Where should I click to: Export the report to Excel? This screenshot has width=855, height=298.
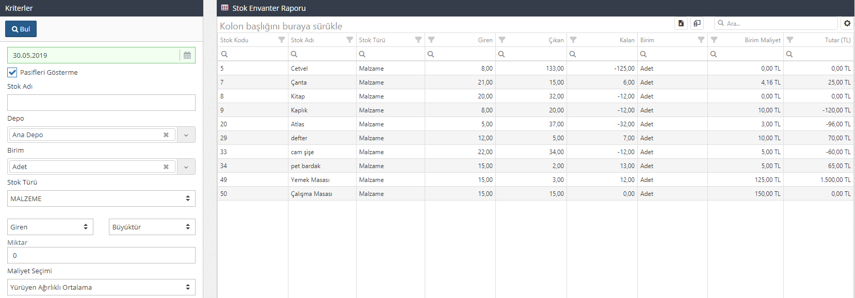point(681,23)
